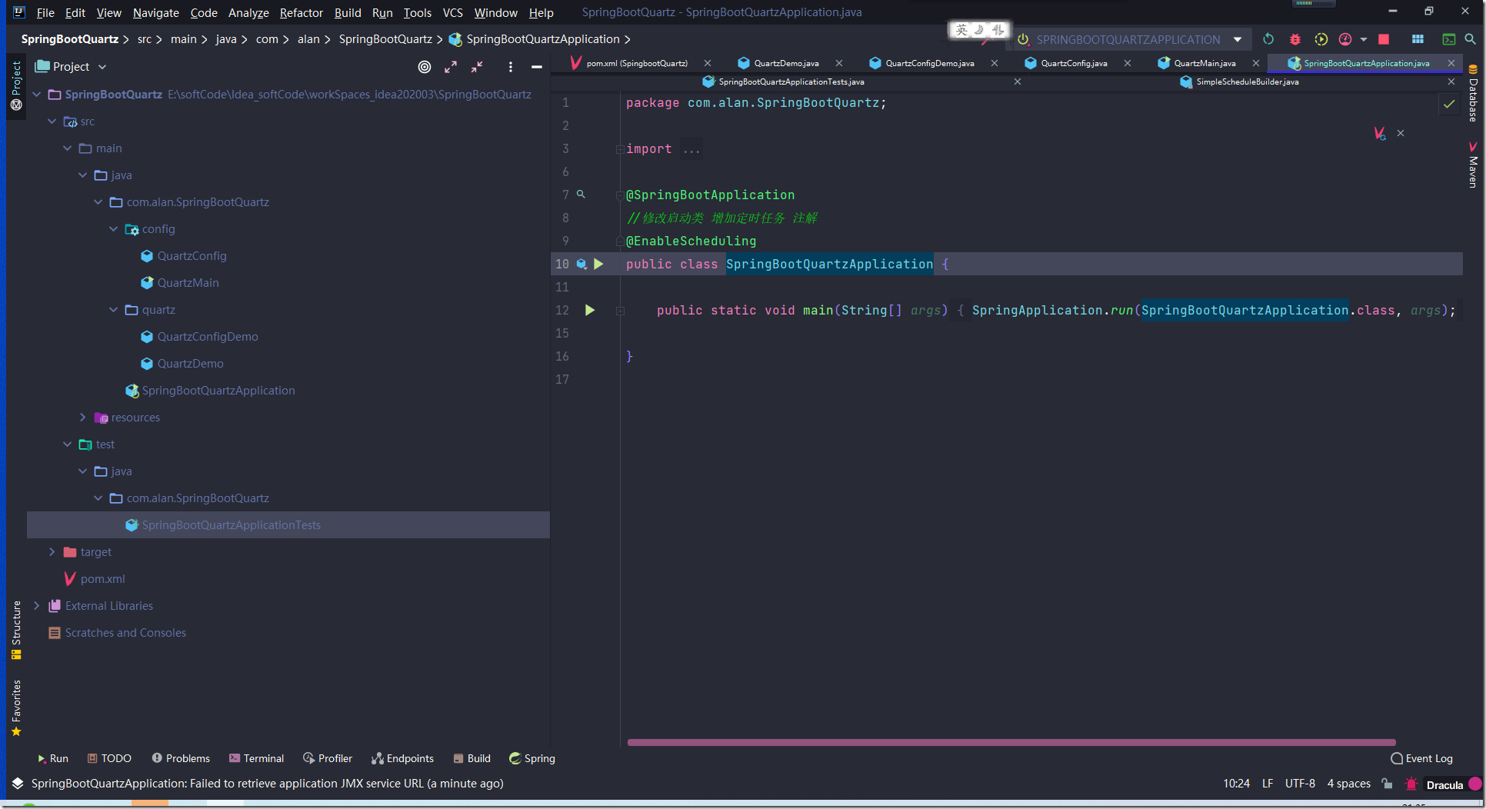Image resolution: width=1486 pixels, height=809 pixels.
Task: Run with coverage icon in toolbar
Action: click(1321, 39)
